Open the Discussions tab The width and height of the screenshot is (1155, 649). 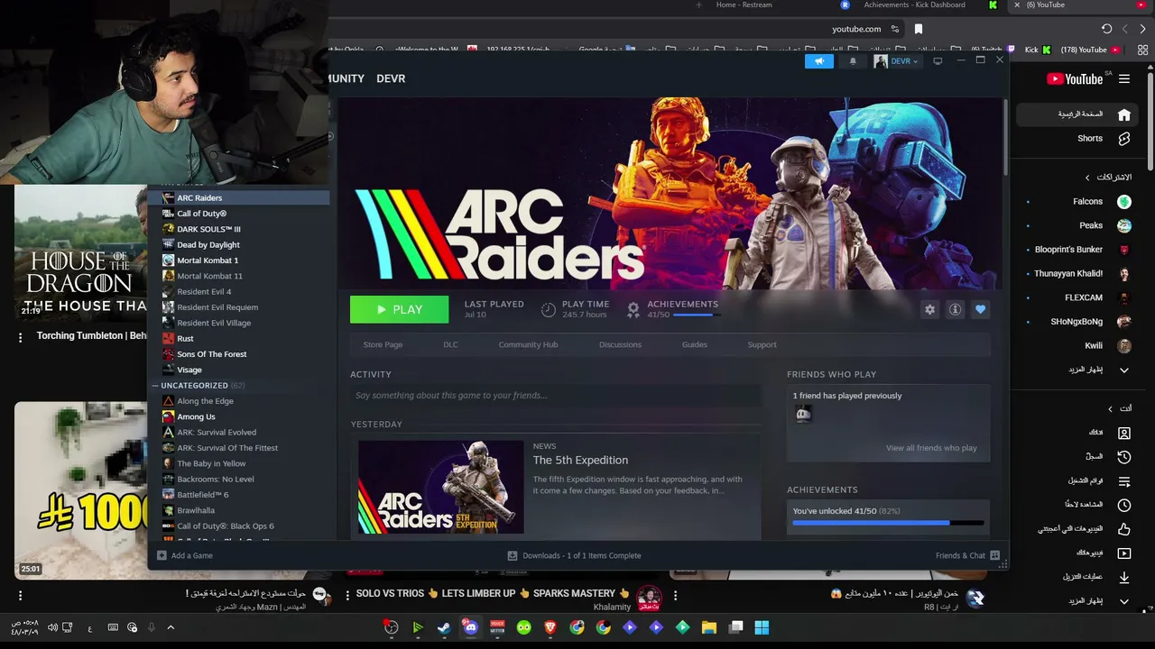[620, 344]
